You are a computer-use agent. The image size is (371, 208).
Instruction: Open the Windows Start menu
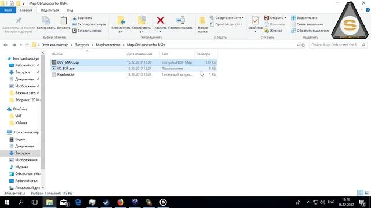7,202
